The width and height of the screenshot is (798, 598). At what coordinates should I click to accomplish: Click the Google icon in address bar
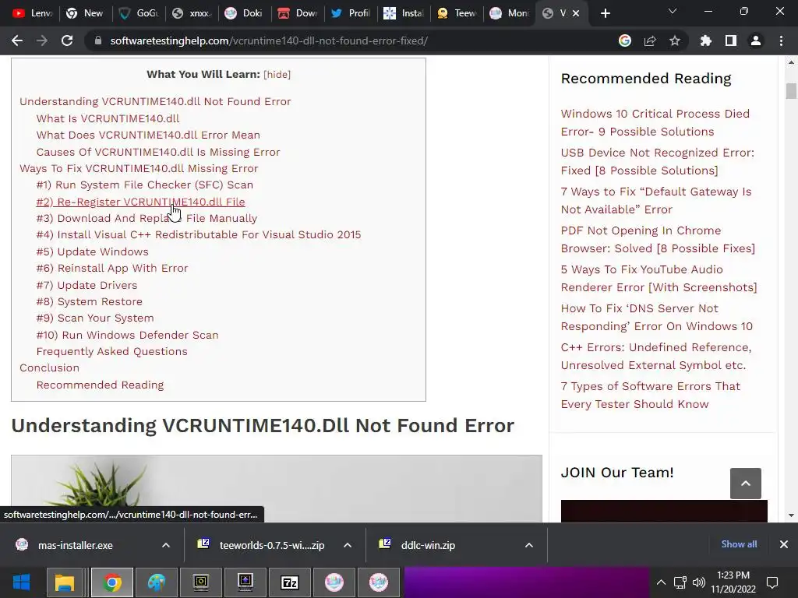point(625,40)
